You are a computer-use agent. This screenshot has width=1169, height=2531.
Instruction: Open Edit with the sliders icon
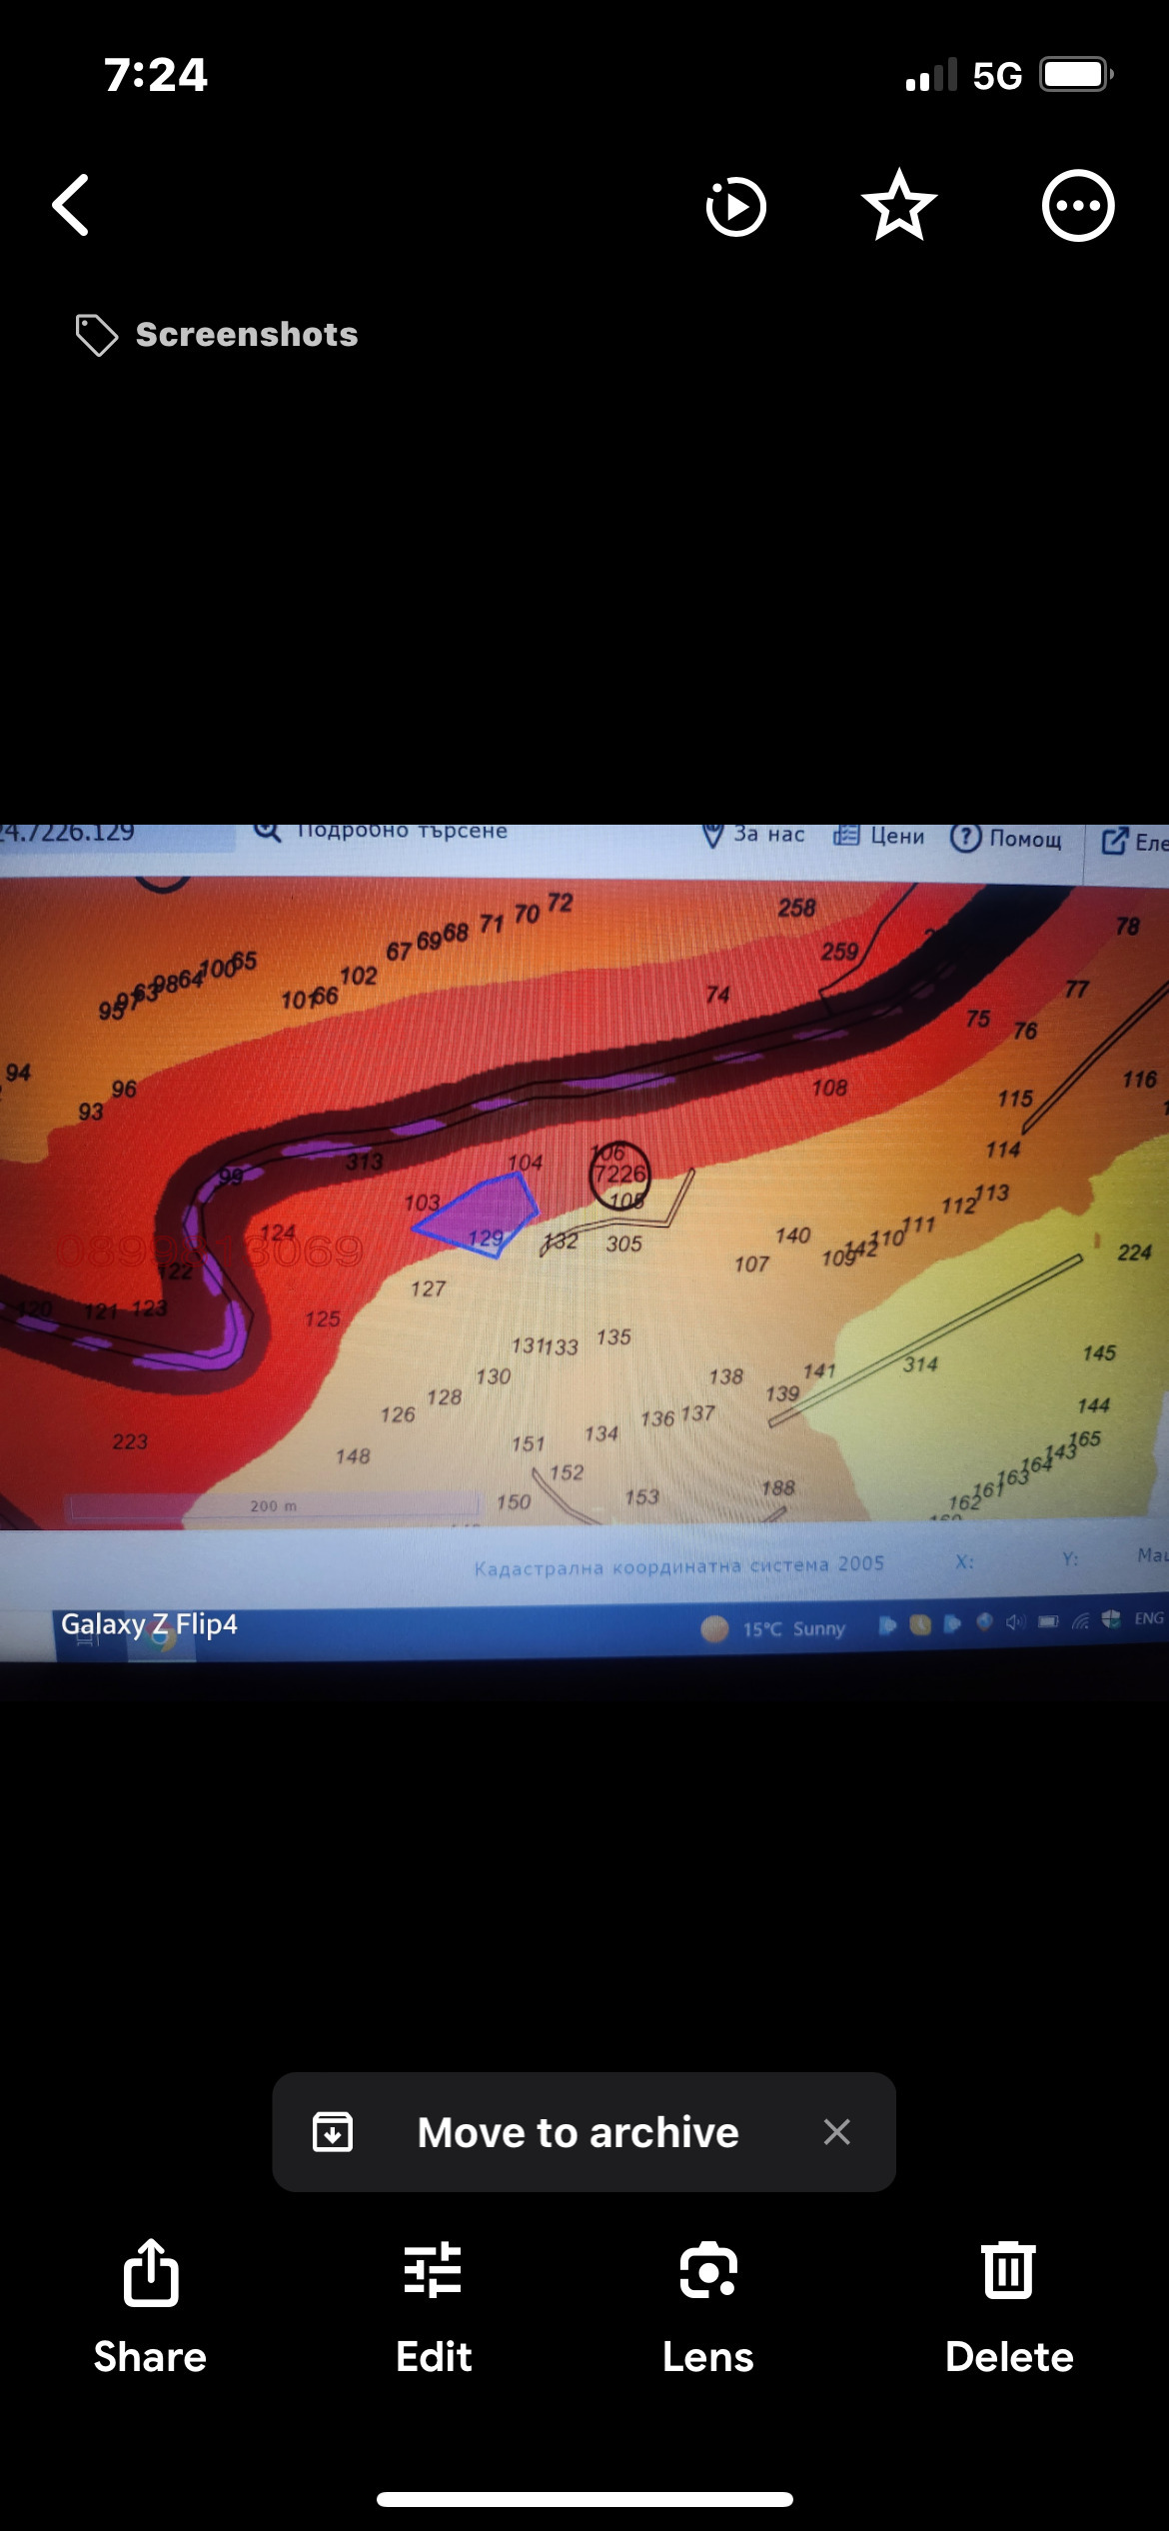pos(433,2273)
